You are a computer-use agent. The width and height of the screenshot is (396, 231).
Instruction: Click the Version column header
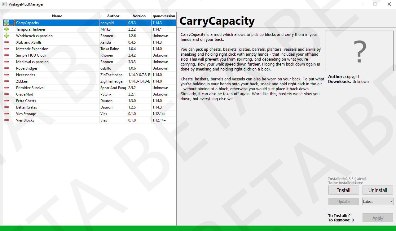pyautogui.click(x=139, y=16)
